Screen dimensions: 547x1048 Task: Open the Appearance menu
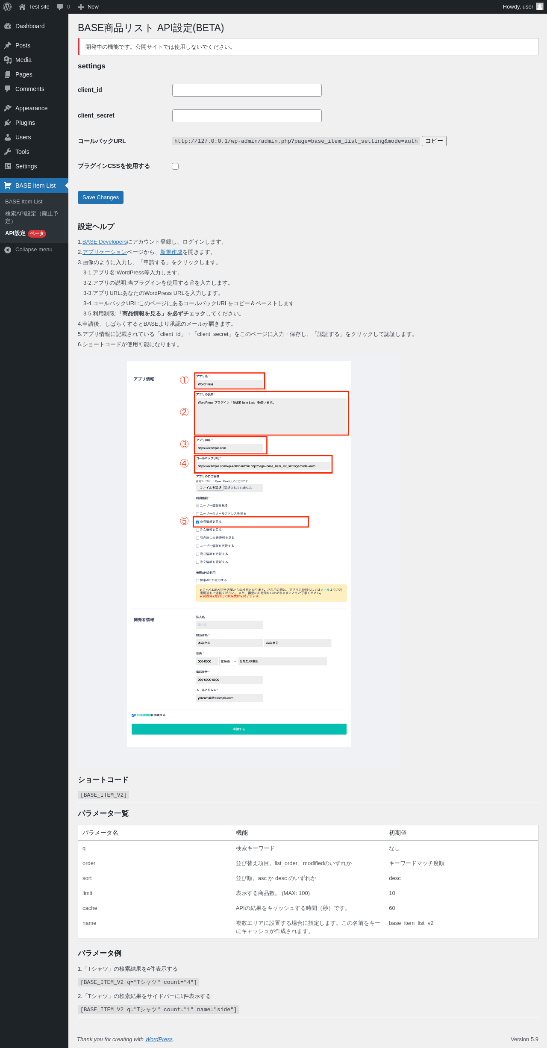click(x=34, y=108)
